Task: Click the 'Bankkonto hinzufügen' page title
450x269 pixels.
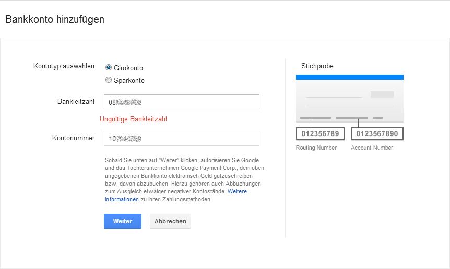Action: 55,20
